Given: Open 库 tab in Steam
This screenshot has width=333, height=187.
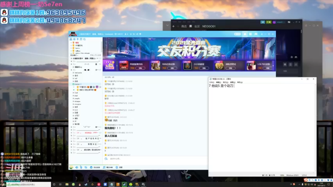Looking at the screenshot, I should pyautogui.click(x=191, y=26).
